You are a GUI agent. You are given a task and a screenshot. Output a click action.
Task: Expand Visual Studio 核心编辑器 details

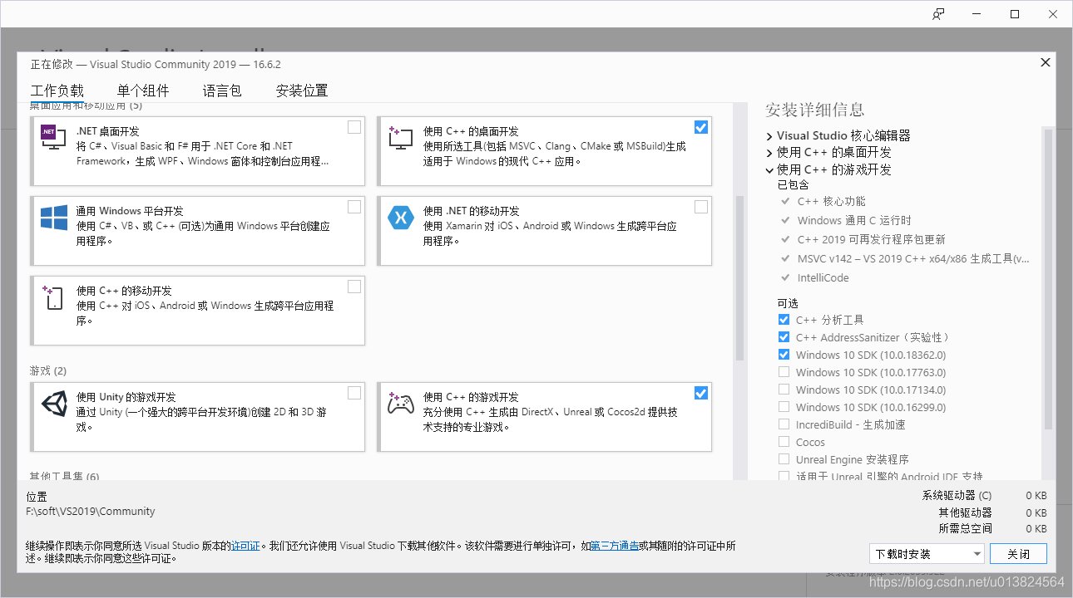pyautogui.click(x=769, y=135)
